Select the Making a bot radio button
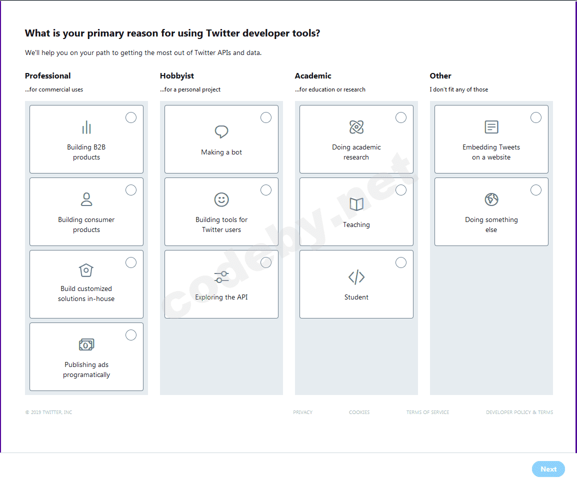Screen dimensions: 577x481 point(266,117)
